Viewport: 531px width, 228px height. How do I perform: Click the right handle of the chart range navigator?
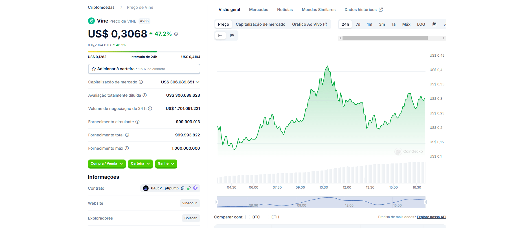click(x=425, y=202)
